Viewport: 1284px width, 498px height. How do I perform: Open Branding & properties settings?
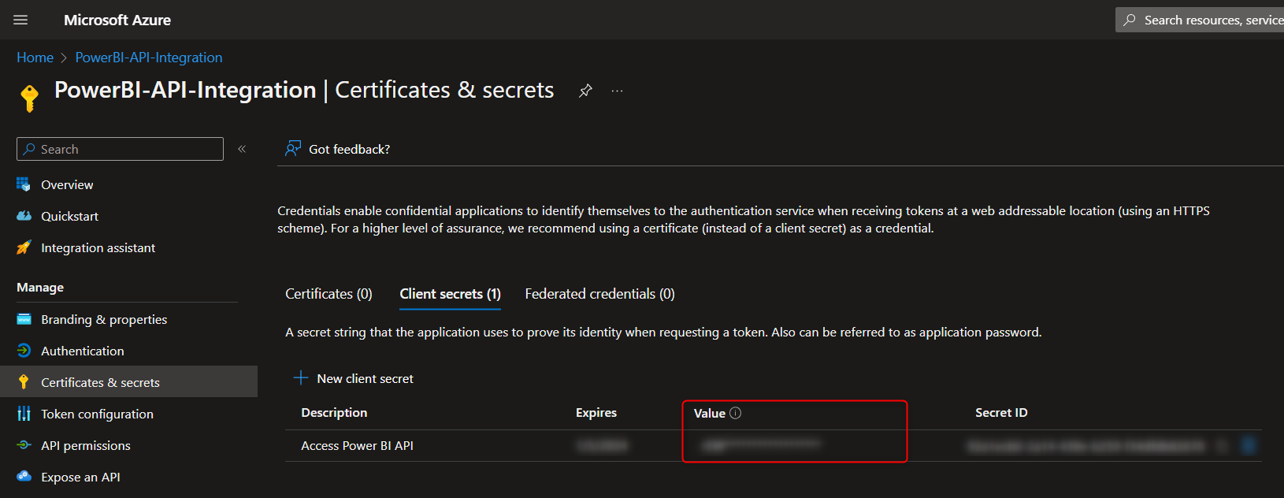coord(103,319)
